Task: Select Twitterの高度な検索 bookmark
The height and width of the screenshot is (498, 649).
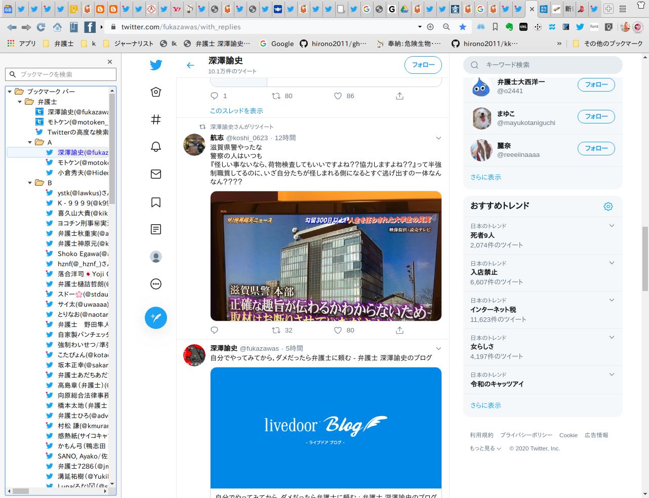Action: pos(72,132)
